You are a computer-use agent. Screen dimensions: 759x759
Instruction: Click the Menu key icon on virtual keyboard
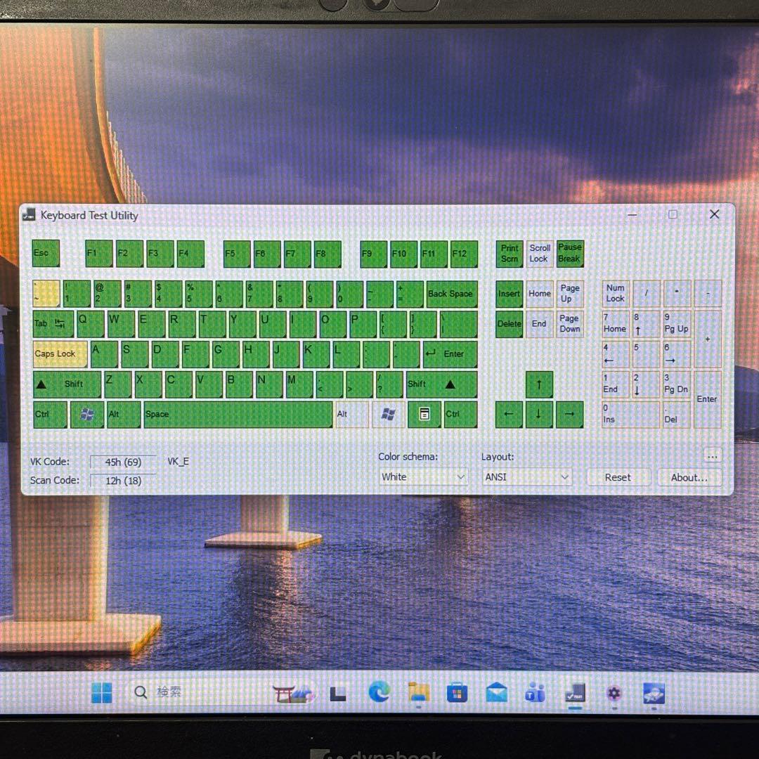coord(424,415)
